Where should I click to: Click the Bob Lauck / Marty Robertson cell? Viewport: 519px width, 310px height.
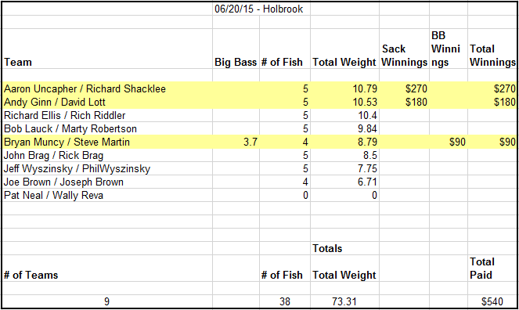[x=107, y=128]
